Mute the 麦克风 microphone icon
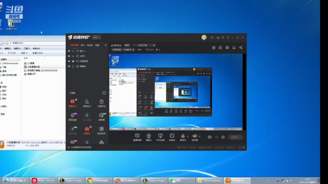328x184 pixels. [x=183, y=136]
